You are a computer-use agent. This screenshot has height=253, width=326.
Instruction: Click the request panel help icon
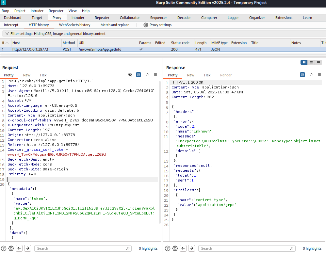click(x=3, y=248)
